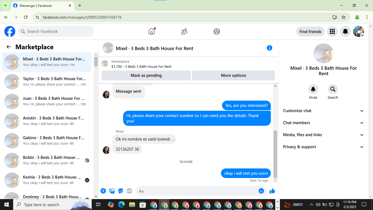Click the large listing photo in right panel
Viewport: 373px width, 210px height.
(324, 53)
